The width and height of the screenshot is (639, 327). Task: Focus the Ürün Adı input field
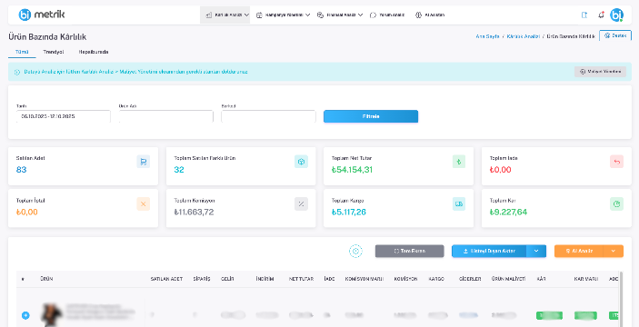[x=165, y=116]
